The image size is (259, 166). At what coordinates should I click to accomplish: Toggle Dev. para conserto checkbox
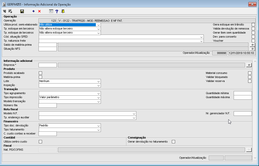point(253,37)
